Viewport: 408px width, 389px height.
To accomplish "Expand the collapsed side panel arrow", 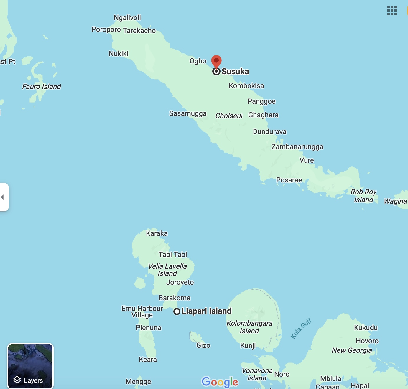I will coord(3,197).
